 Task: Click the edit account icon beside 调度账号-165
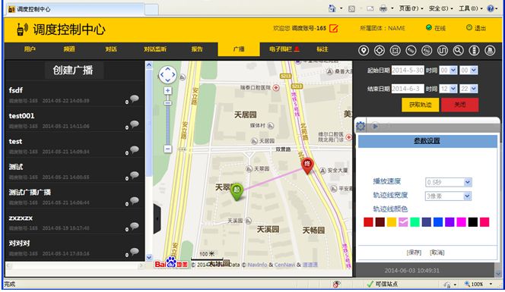click(x=334, y=28)
